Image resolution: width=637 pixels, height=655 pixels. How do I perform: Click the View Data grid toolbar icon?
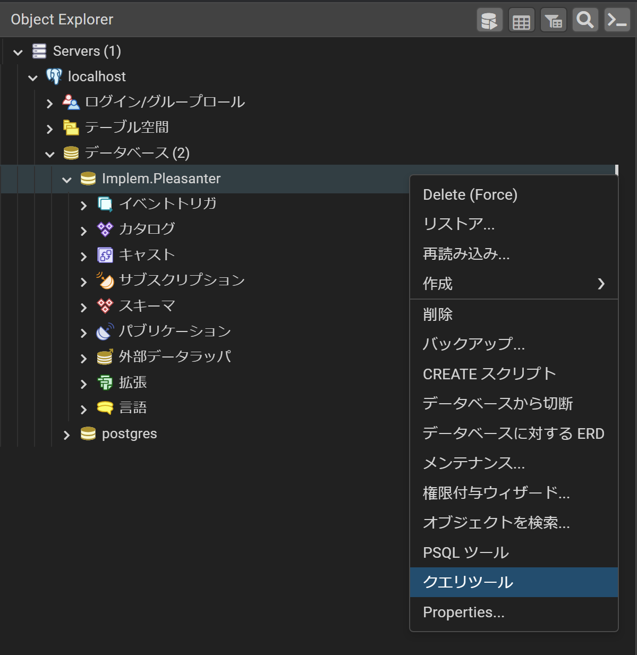pyautogui.click(x=521, y=21)
